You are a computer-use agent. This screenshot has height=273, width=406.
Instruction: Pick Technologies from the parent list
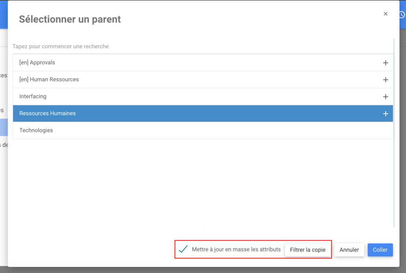[36, 131]
